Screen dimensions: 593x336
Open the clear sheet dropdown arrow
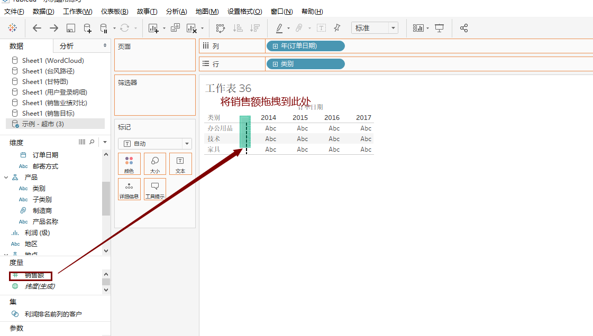pos(202,28)
